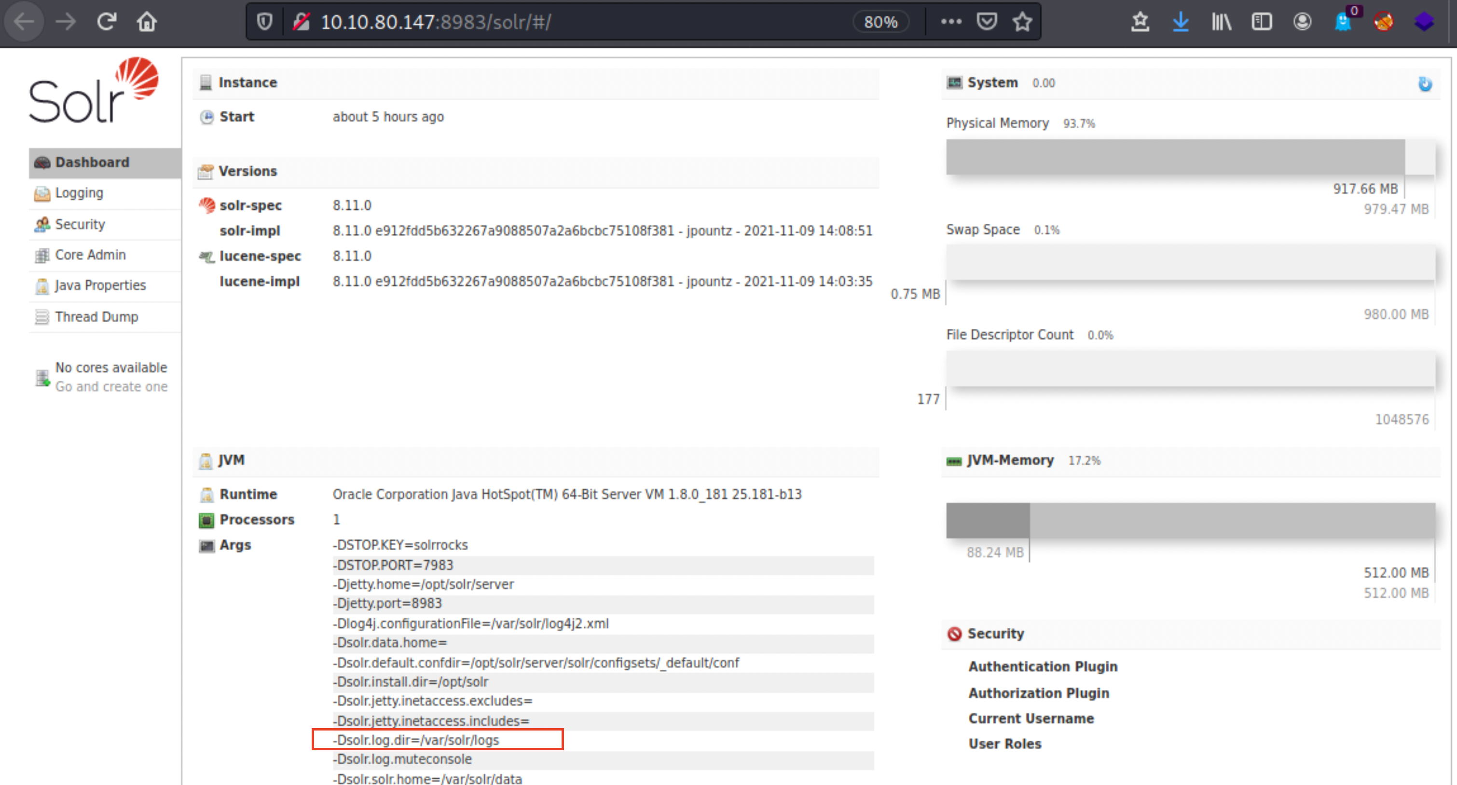Click the browser back arrow
The width and height of the screenshot is (1457, 785).
pos(24,22)
